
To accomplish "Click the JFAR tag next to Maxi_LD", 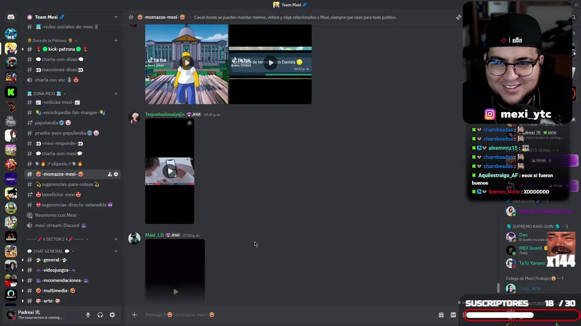I will pyautogui.click(x=173, y=235).
